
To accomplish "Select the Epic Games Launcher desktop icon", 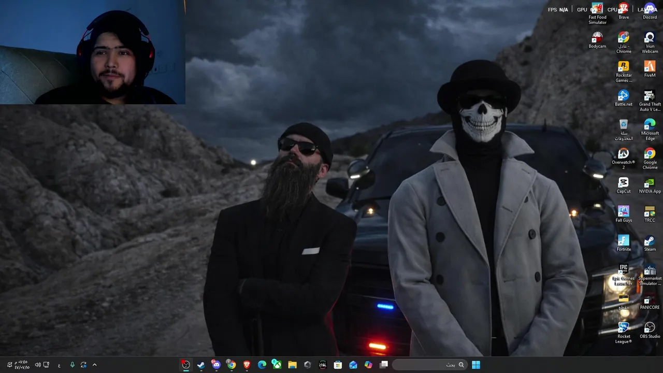I will (x=624, y=275).
